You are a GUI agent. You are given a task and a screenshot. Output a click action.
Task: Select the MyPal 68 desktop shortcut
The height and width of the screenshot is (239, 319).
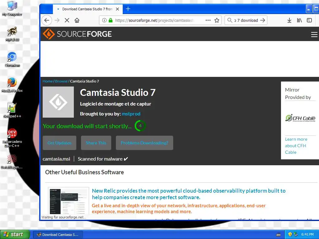(12, 34)
